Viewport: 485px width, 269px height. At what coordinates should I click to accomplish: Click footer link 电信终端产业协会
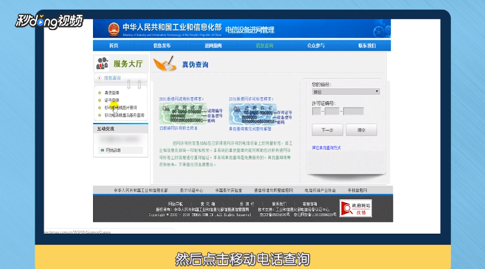[320, 190]
